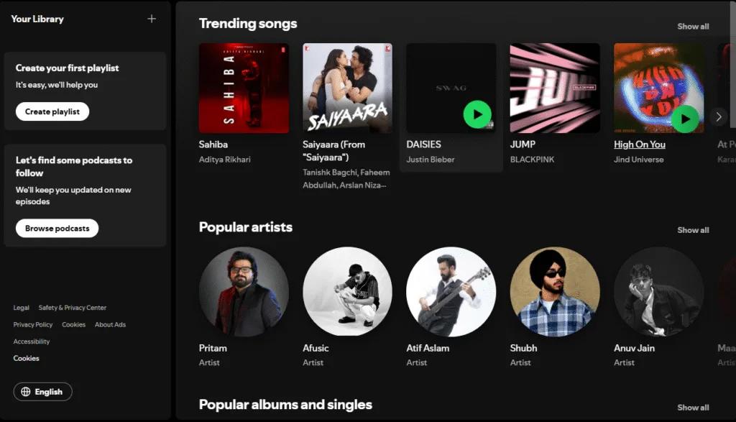Click the vertical scrollbar on the right edge
Screen dimensions: 736x422
[732, 64]
